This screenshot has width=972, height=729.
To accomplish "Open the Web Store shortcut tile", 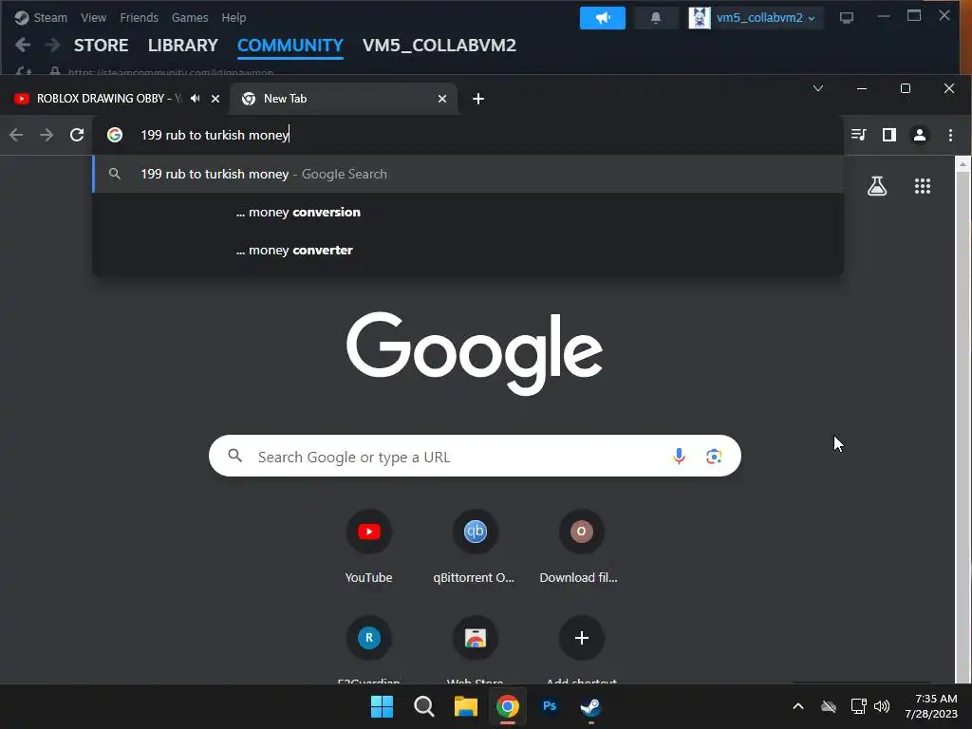I will [475, 639].
